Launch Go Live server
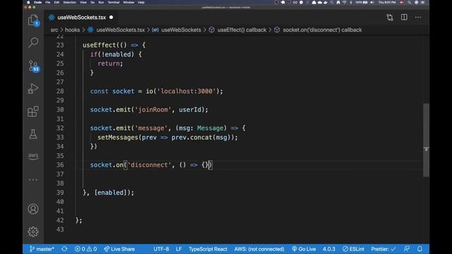The height and width of the screenshot is (254, 452). coord(304,249)
